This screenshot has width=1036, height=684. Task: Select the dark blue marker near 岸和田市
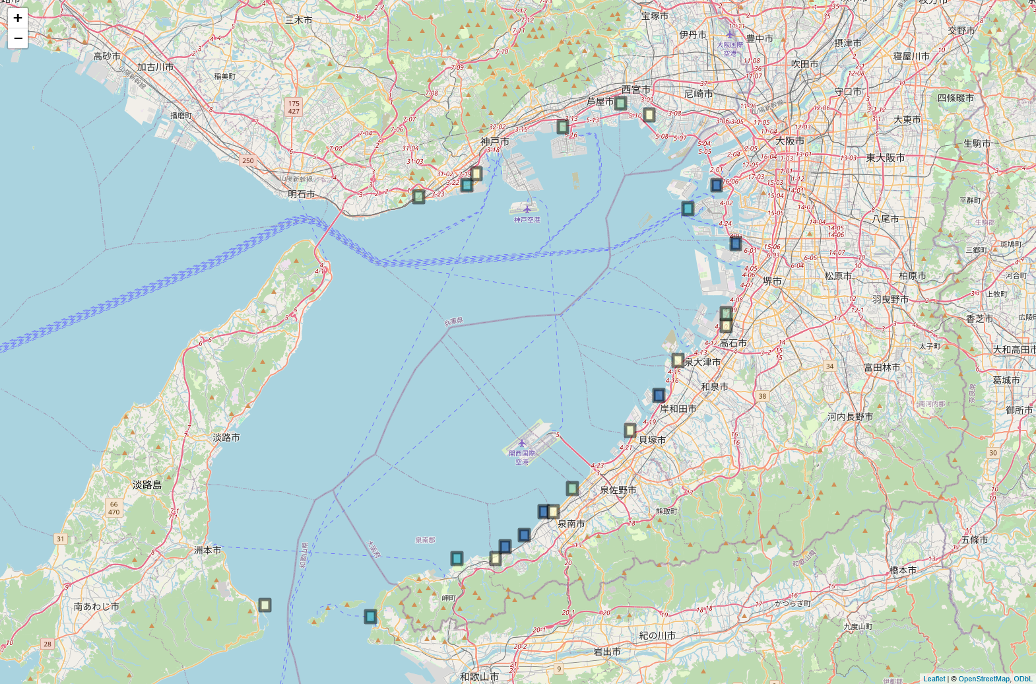[659, 395]
